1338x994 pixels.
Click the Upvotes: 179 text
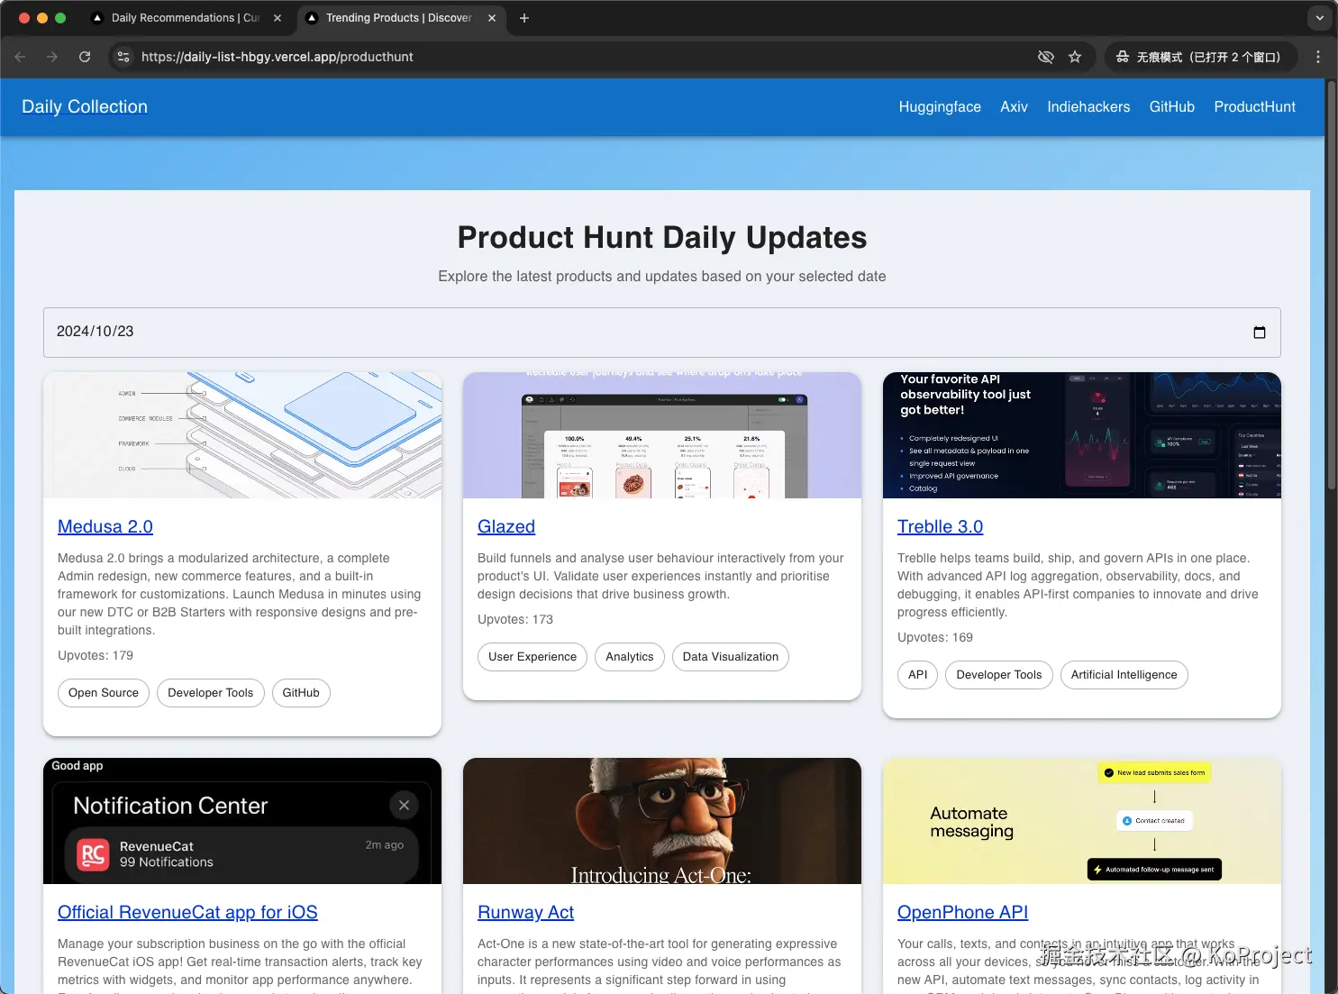(96, 655)
